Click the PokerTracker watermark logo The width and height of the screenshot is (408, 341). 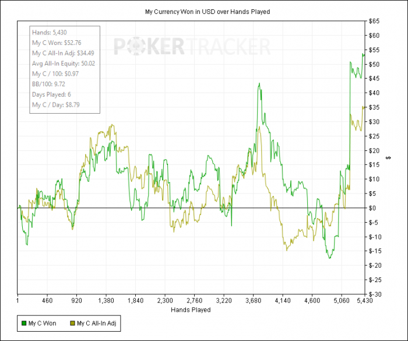(192, 46)
